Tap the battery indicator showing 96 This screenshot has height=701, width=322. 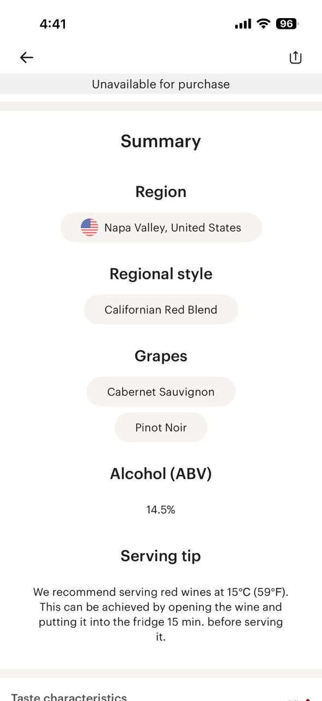point(285,24)
